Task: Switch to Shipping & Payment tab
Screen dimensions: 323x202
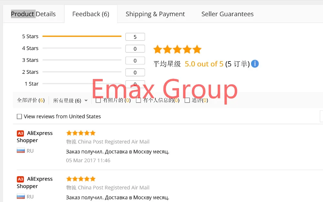Action: (155, 14)
